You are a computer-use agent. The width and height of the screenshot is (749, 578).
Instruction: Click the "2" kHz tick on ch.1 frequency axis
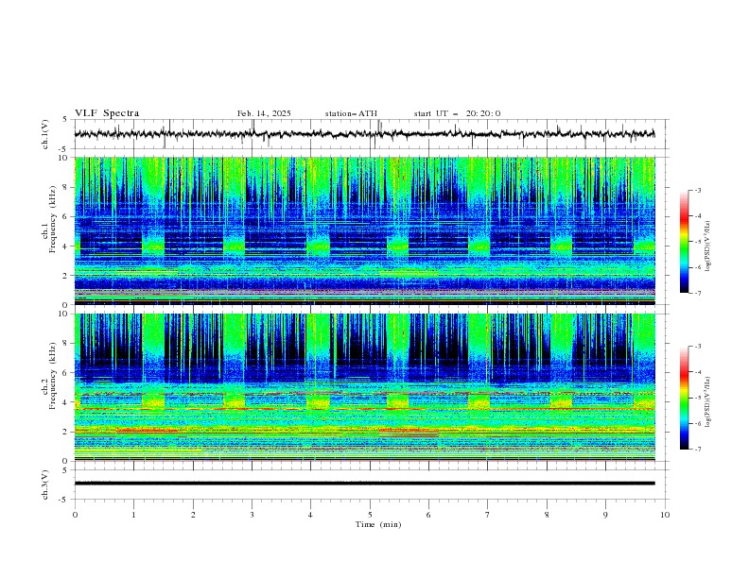pyautogui.click(x=66, y=276)
